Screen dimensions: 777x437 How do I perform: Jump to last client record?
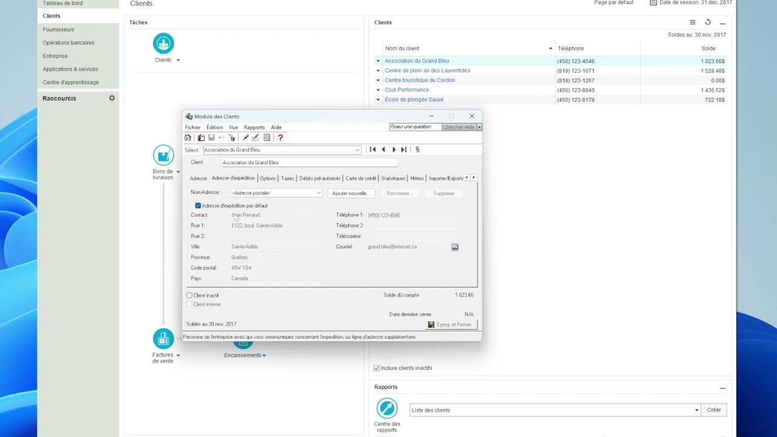(x=404, y=149)
